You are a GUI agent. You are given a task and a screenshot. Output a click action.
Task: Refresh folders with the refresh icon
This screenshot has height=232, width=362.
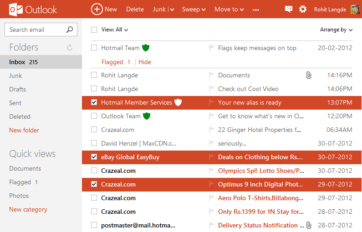pos(70,47)
